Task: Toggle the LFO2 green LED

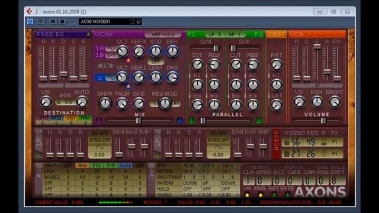Action: coord(158,156)
